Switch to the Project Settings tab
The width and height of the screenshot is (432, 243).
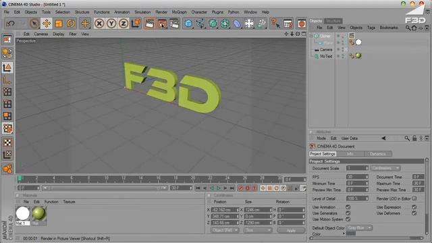pyautogui.click(x=323, y=154)
